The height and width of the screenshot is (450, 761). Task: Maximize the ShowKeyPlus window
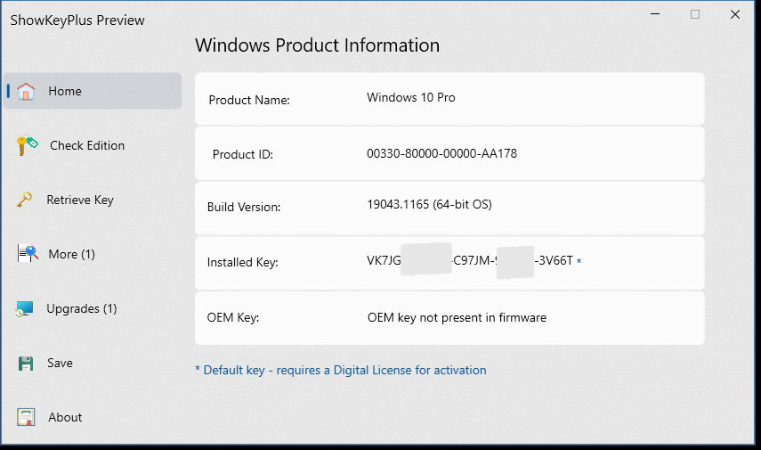tap(695, 14)
